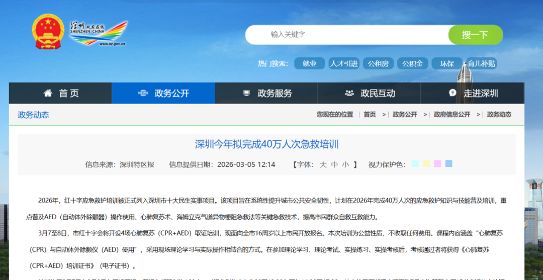Go to 政务公开 in the breadcrumb
This screenshot has height=280, width=543.
[x=405, y=115]
